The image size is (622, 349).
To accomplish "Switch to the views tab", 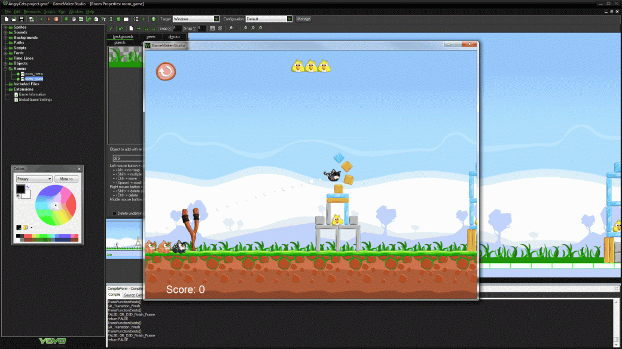I will (151, 36).
